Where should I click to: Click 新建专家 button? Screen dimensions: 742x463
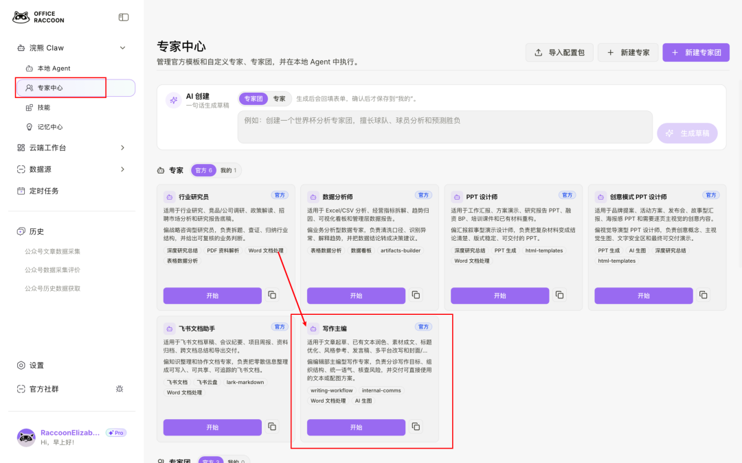click(628, 52)
